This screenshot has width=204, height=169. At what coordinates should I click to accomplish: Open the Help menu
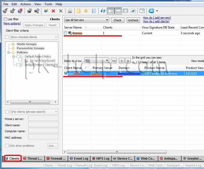[x=59, y=4]
